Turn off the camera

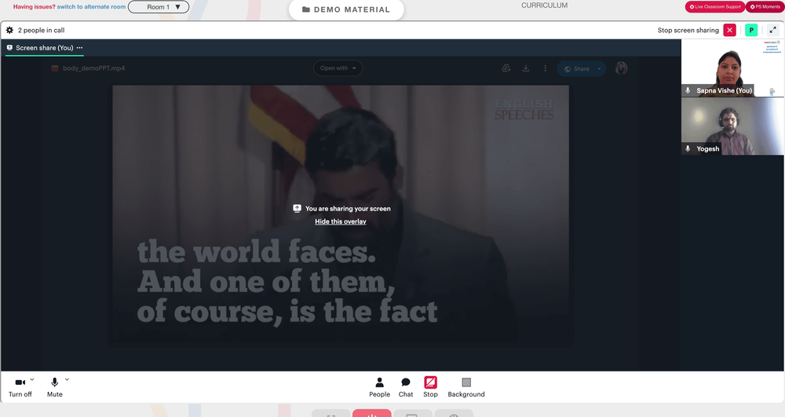[x=20, y=387]
